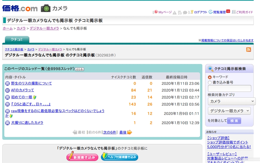Viewport: 260px width, 163px height.
Task: Click the orange arrow after 最後
Action: pyautogui.click(x=129, y=132)
